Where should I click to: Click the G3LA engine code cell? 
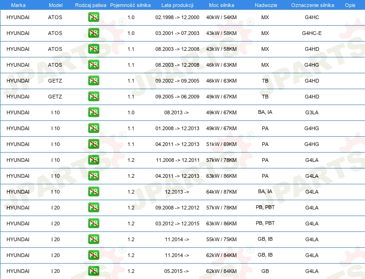tap(312, 112)
